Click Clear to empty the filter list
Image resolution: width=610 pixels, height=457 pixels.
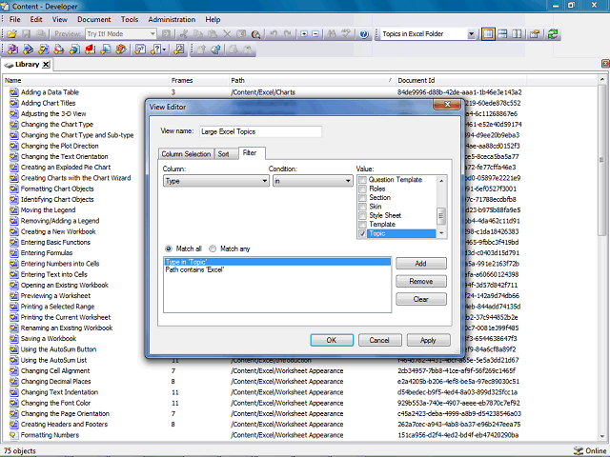[x=421, y=299]
